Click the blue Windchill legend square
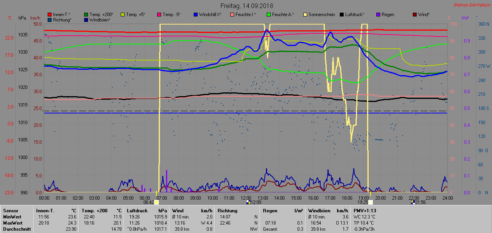Image resolution: width=492 pixels, height=233 pixels. pos(196,15)
